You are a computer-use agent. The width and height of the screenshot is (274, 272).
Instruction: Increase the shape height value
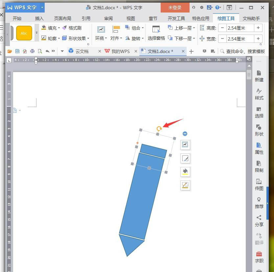pos(258,28)
